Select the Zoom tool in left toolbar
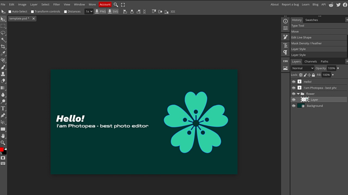Viewport: 348px width, 195px height. tap(3, 143)
